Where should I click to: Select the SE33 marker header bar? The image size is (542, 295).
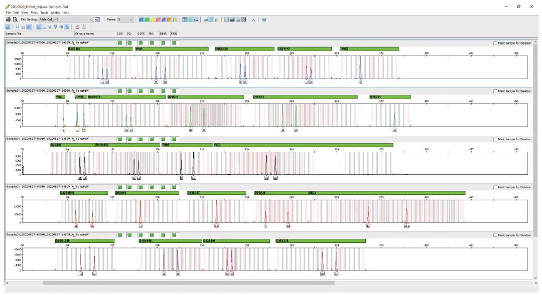tap(387, 193)
